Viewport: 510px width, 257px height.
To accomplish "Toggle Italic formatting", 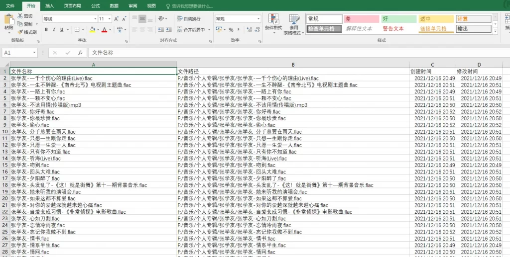I will 54,29.
